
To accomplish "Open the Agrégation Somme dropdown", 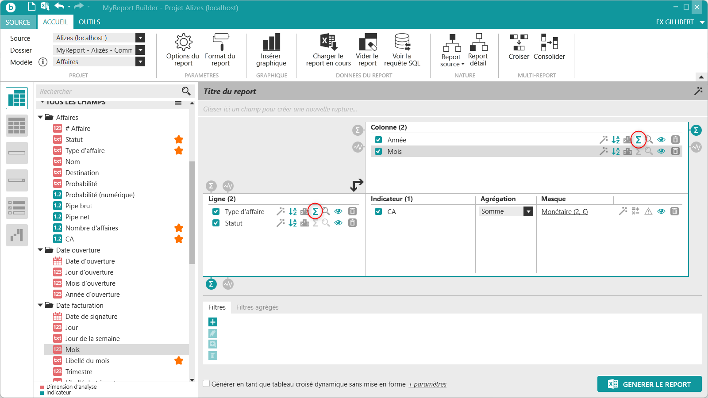I will point(528,211).
